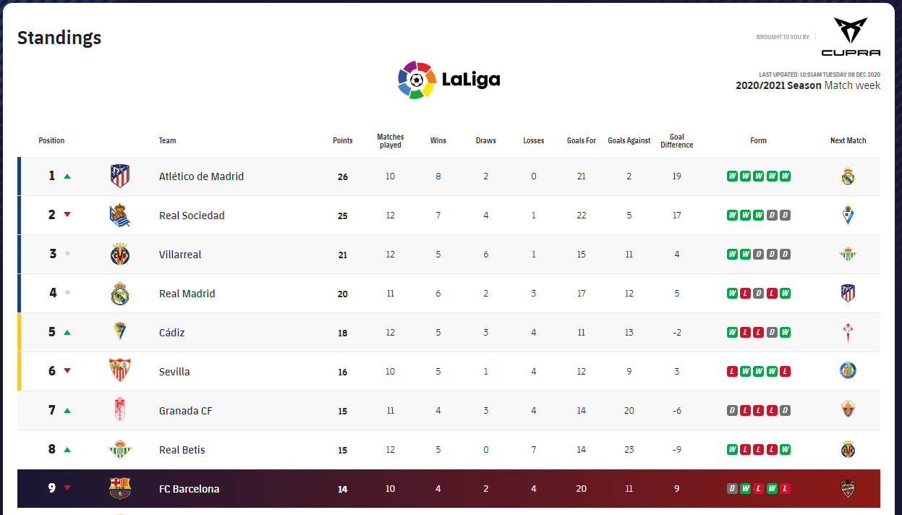Click the Real Sociedad club crest

pyautogui.click(x=120, y=216)
